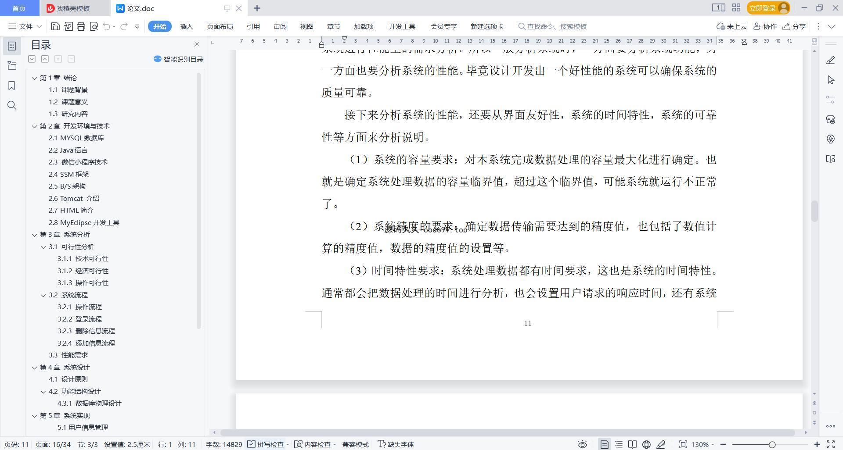Screen dimensions: 843x450
Task: Toggle 拼写检查 in the status bar
Action: pyautogui.click(x=268, y=444)
